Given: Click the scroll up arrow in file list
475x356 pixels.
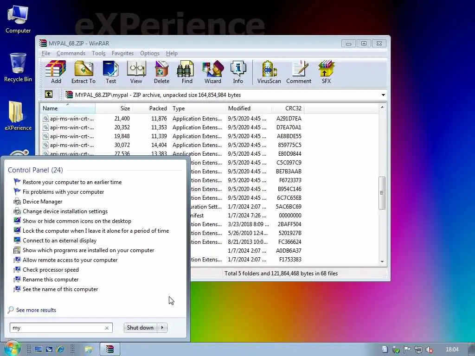Looking at the screenshot, I should coord(382,107).
